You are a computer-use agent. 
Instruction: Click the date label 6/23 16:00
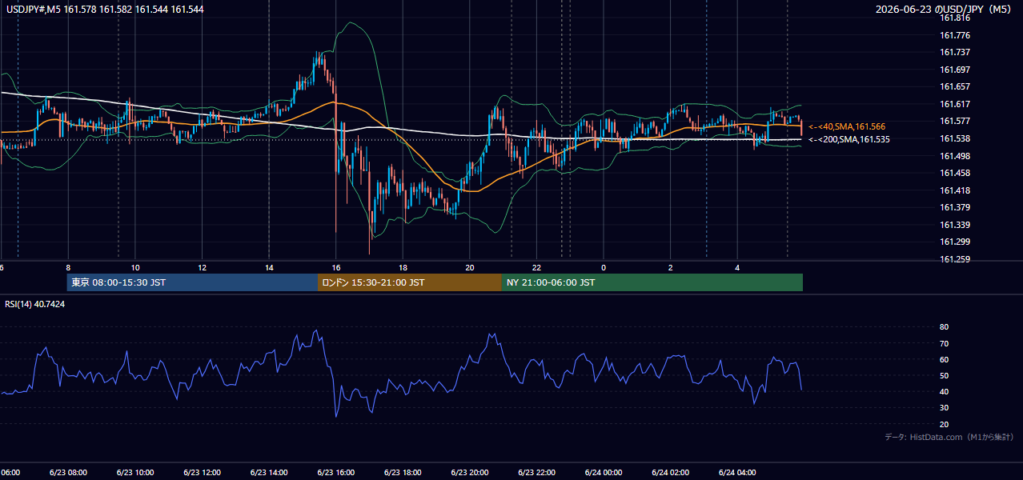tap(335, 473)
